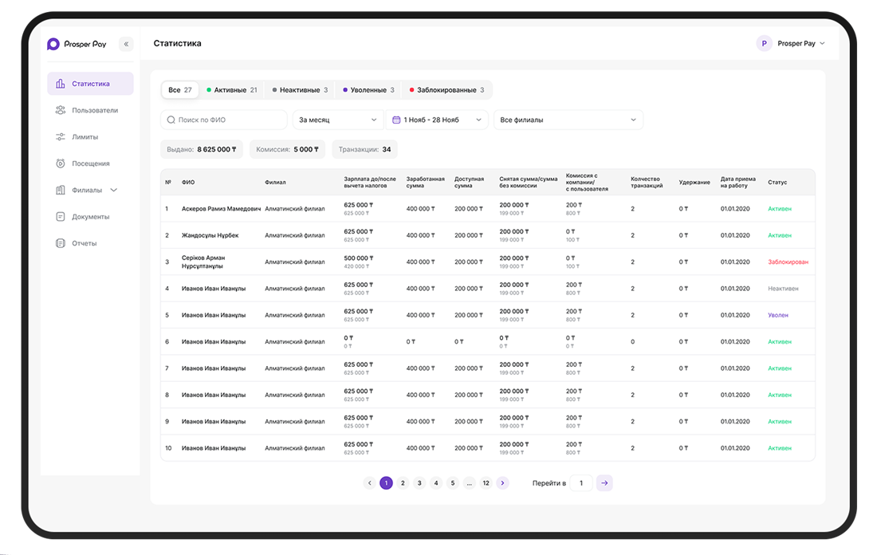This screenshot has height=555, width=877.
Task: Open Посещения clock icon in sidebar
Action: (x=61, y=163)
